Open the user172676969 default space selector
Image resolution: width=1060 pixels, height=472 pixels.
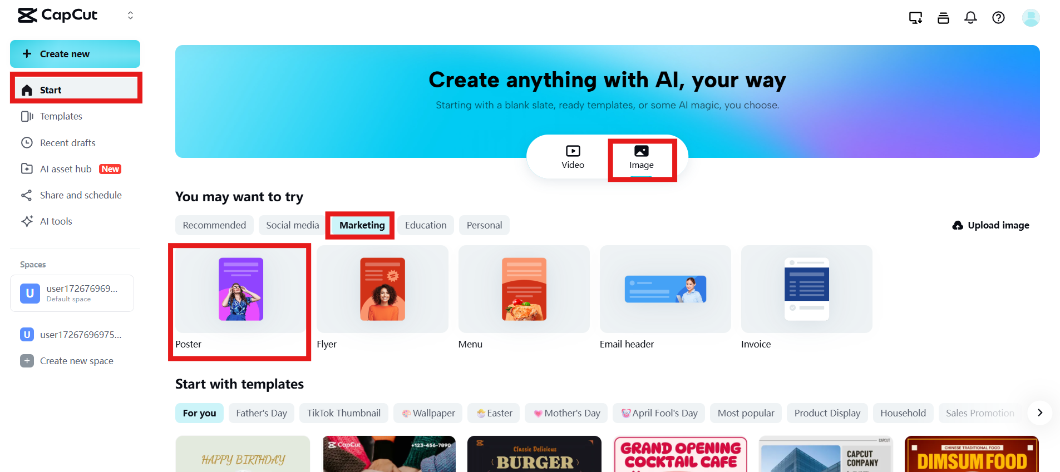click(72, 293)
